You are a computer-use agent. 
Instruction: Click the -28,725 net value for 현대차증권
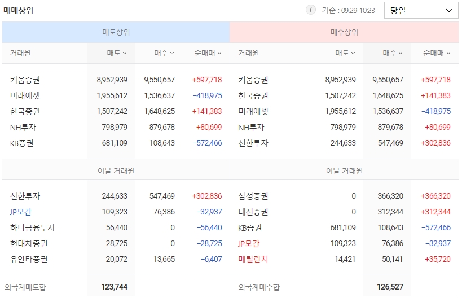pos(209,243)
